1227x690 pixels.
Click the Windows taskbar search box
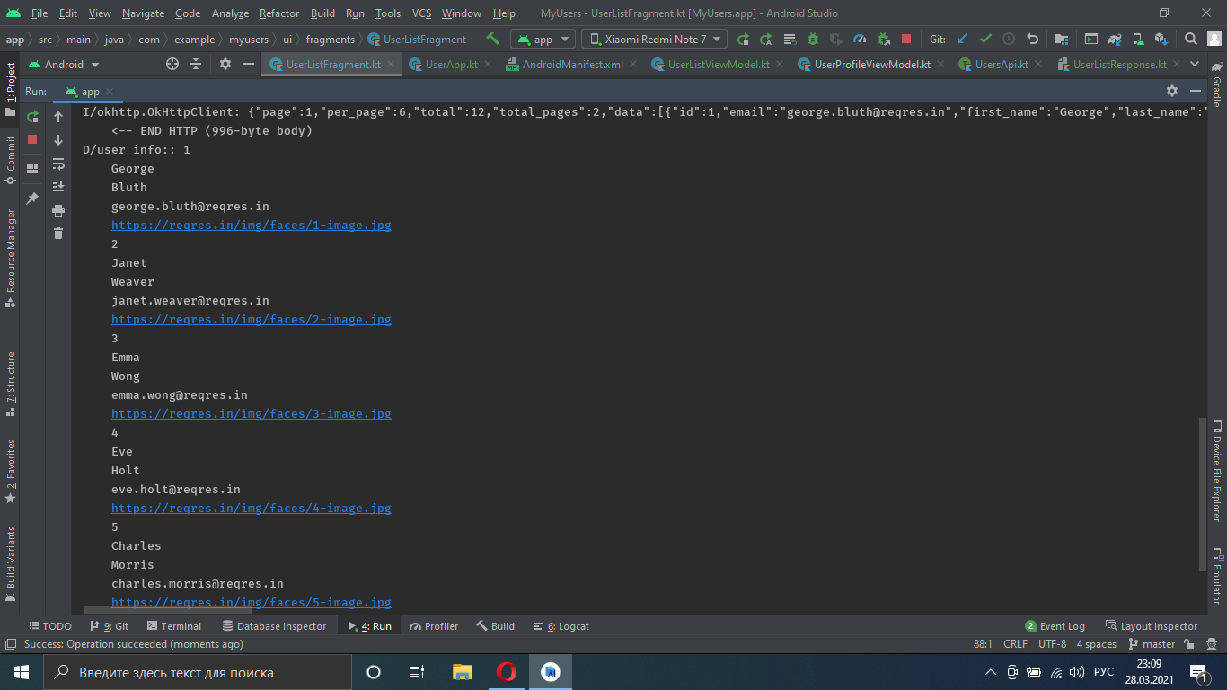[198, 672]
